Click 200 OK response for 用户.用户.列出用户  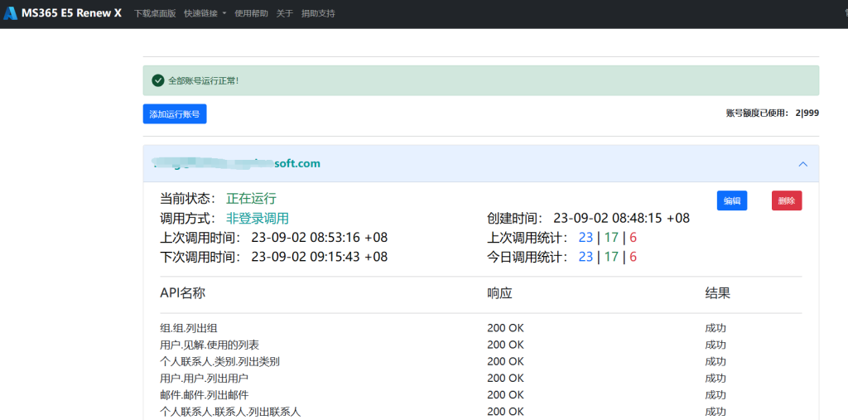506,378
